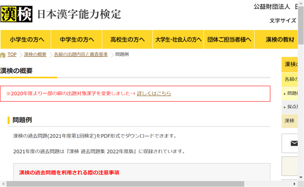Click the horizontal scrollbar thumb

pos(125,184)
